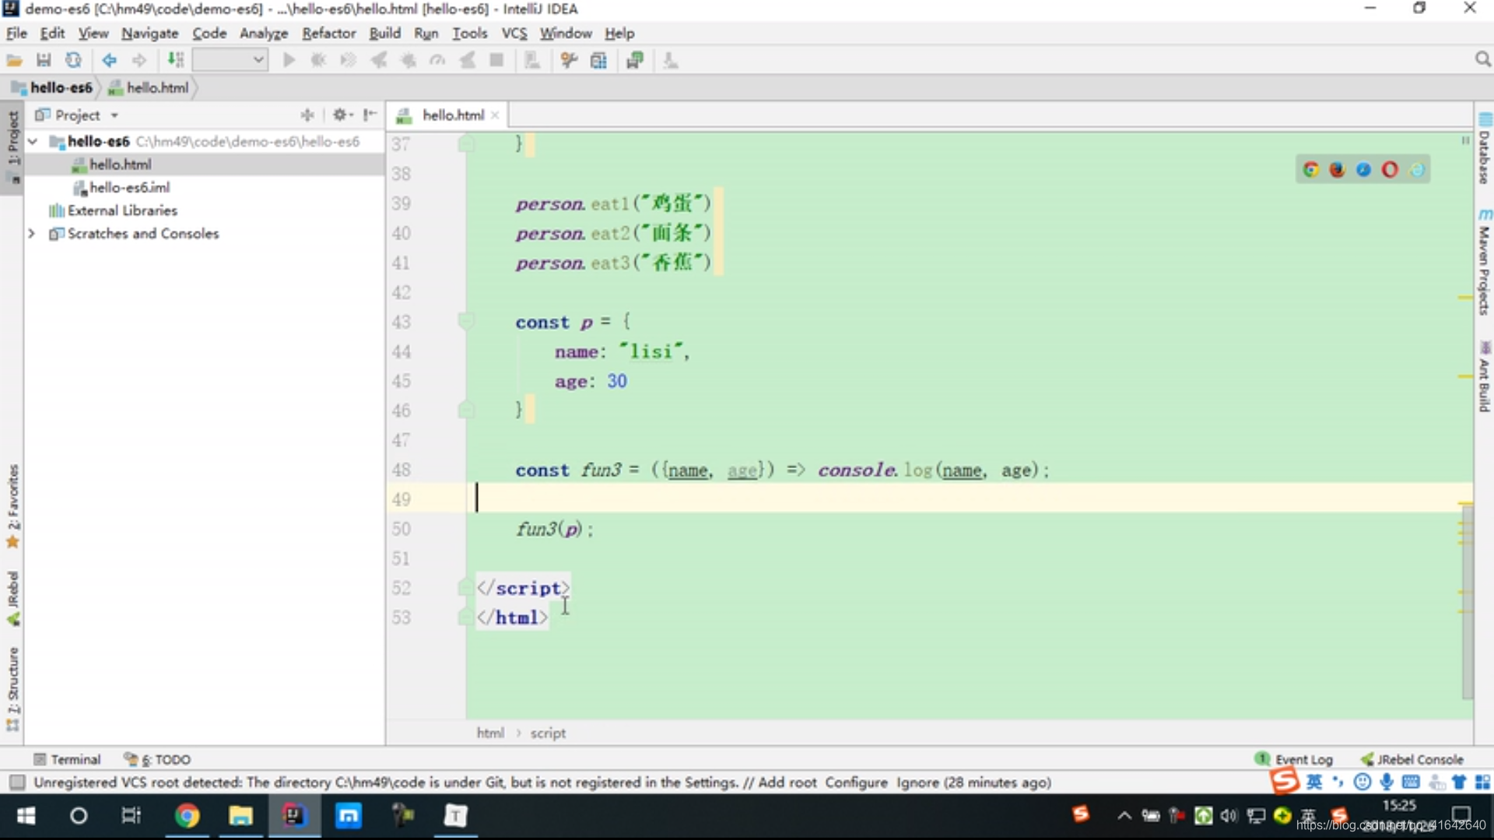Toggle the code fold marker at line 46

tap(466, 409)
